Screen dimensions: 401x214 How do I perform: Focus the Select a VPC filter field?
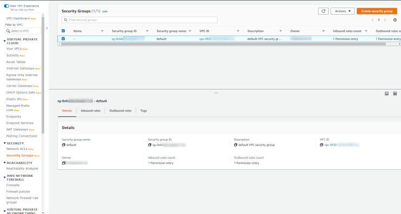pyautogui.click(x=23, y=31)
